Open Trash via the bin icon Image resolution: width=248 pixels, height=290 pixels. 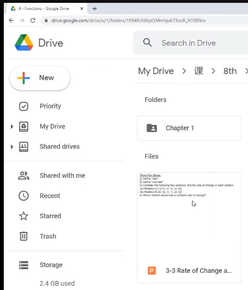click(24, 236)
